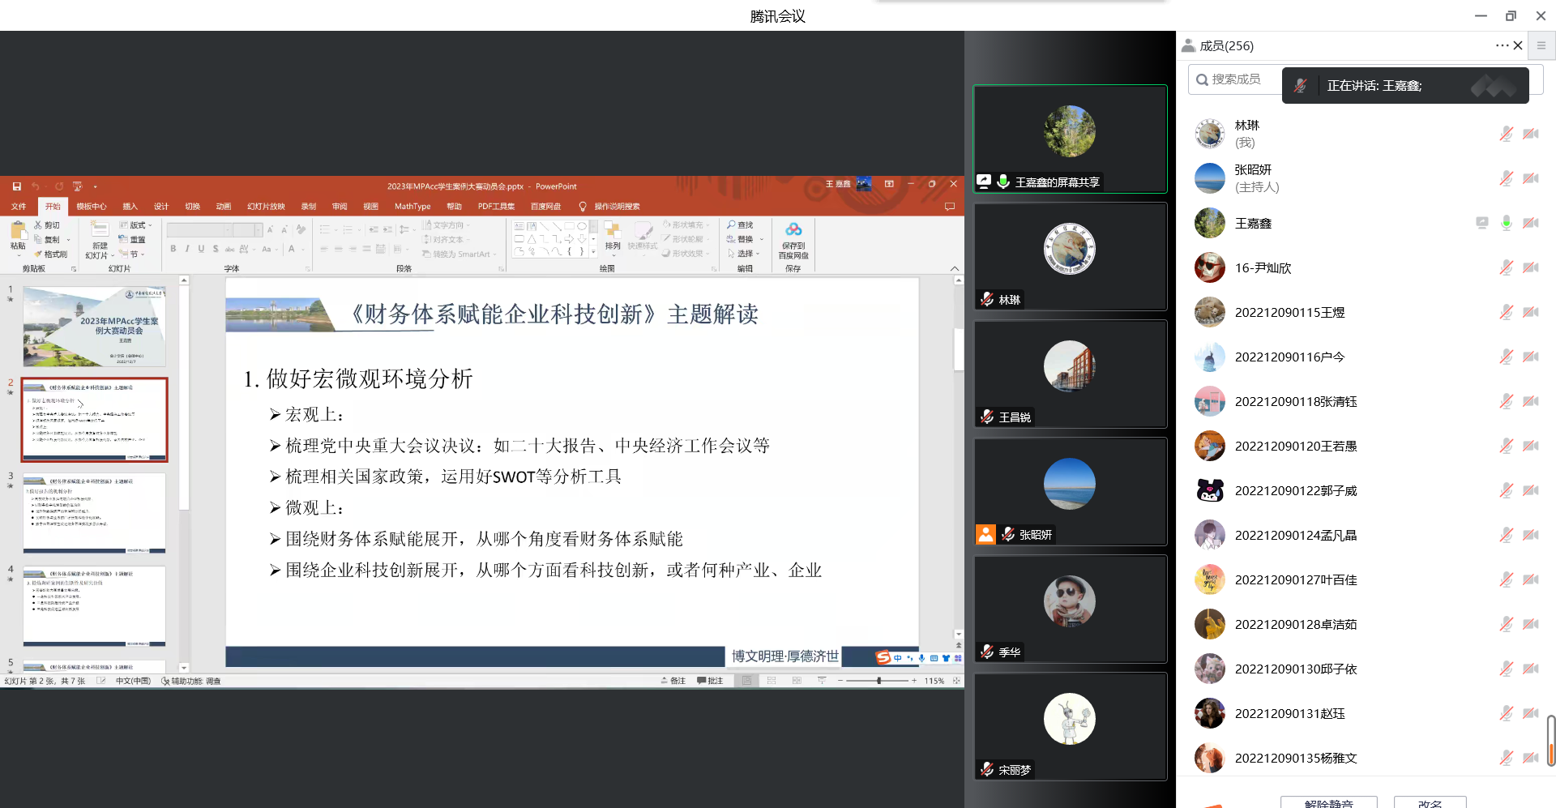This screenshot has width=1556, height=808.
Task: Toggle the camera for 林琳 (我)
Action: tap(1530, 134)
